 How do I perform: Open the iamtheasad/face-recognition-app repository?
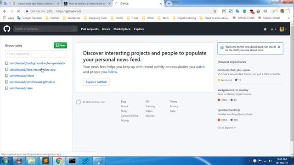(x=33, y=69)
